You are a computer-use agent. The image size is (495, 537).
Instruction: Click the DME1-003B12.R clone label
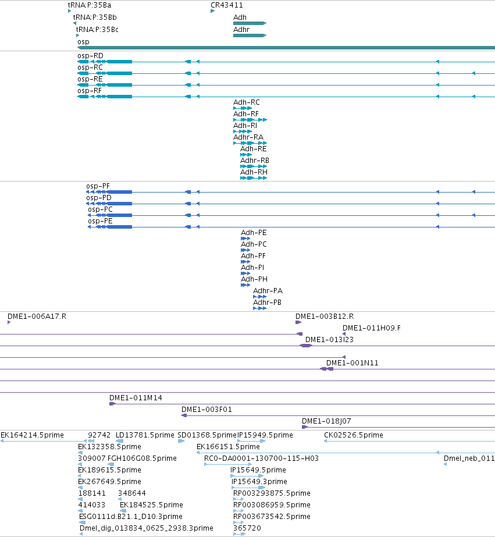325,316
